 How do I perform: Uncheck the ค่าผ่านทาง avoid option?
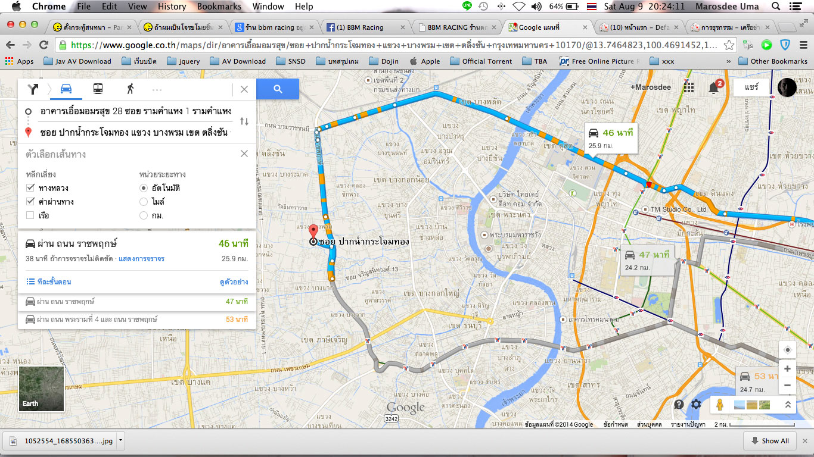(30, 202)
